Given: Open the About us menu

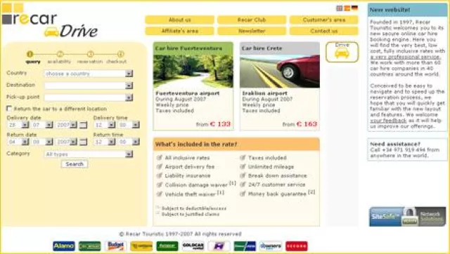Looking at the screenshot, I should pos(180,20).
